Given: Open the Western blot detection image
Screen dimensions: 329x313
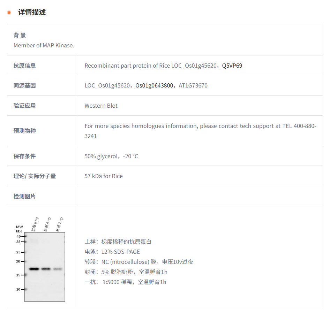Looking at the screenshot, I should [40, 259].
